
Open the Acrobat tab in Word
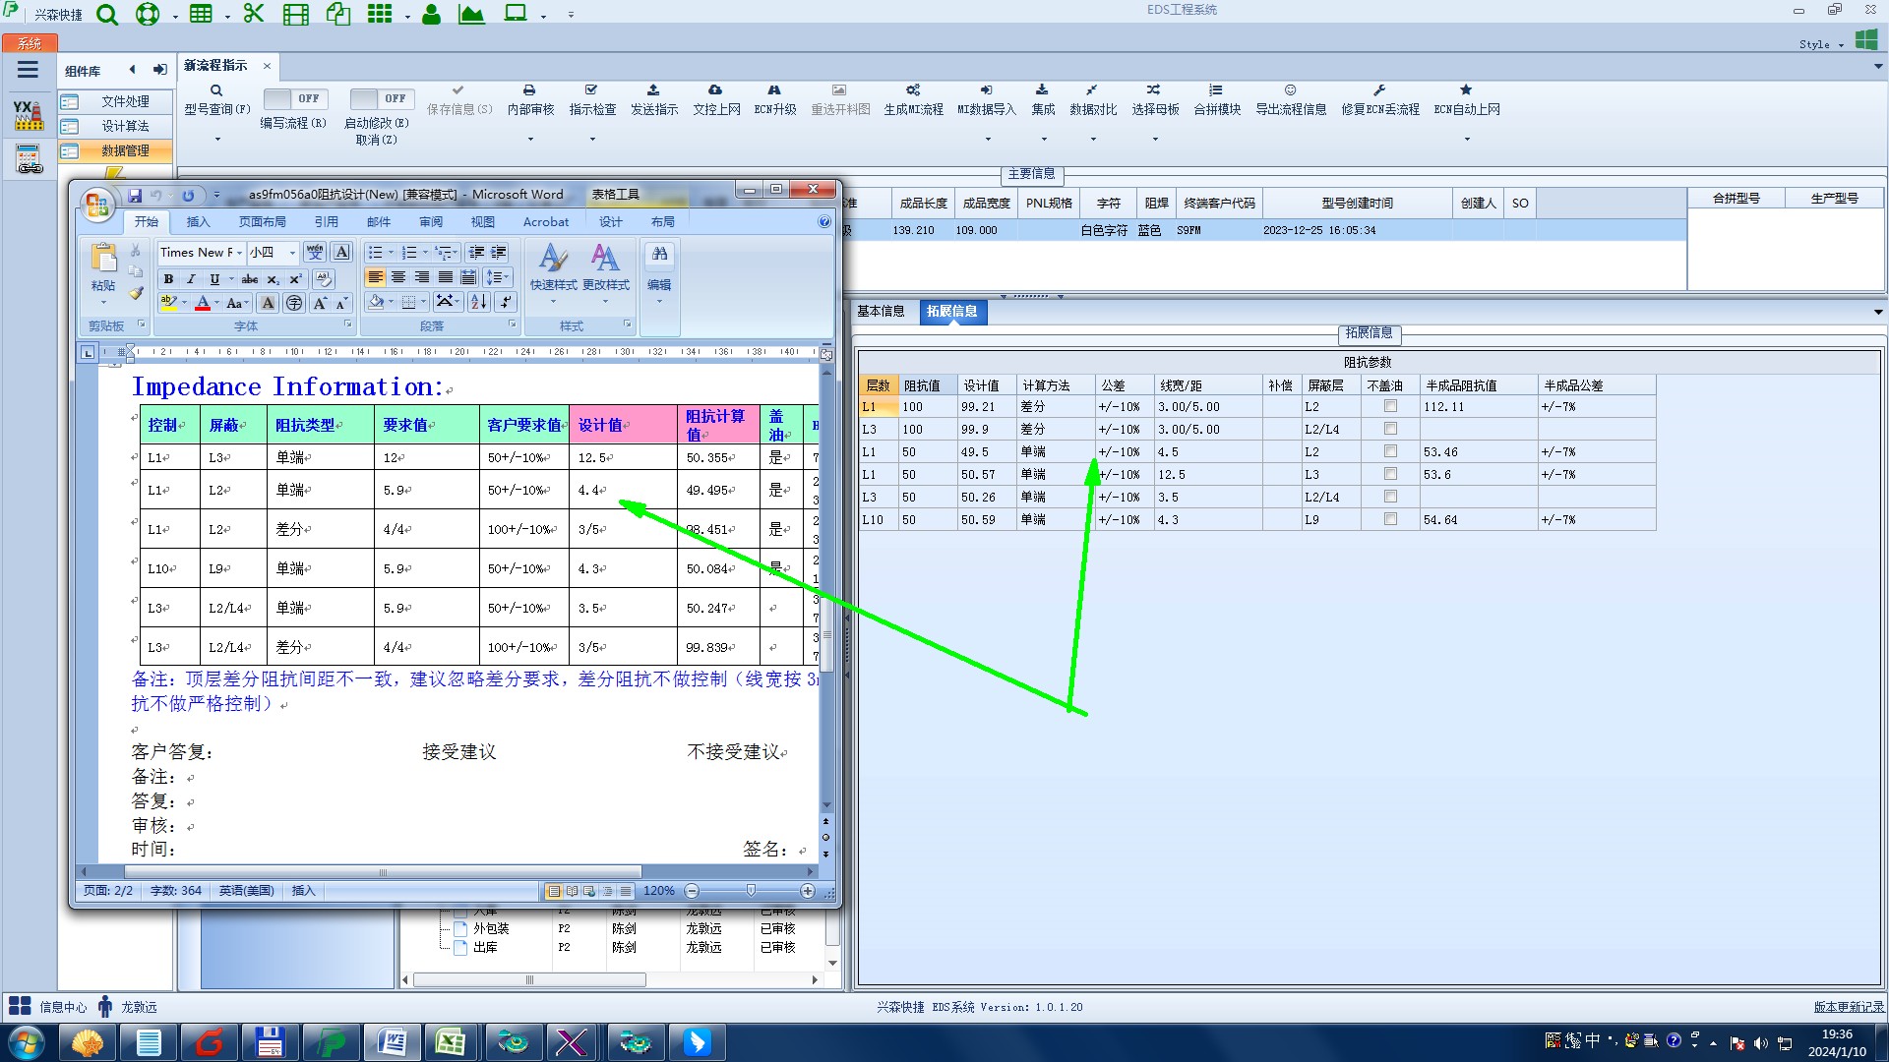546,222
